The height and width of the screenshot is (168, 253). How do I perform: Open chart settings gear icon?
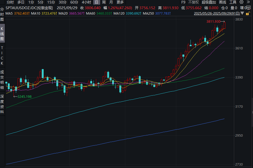click(x=241, y=2)
